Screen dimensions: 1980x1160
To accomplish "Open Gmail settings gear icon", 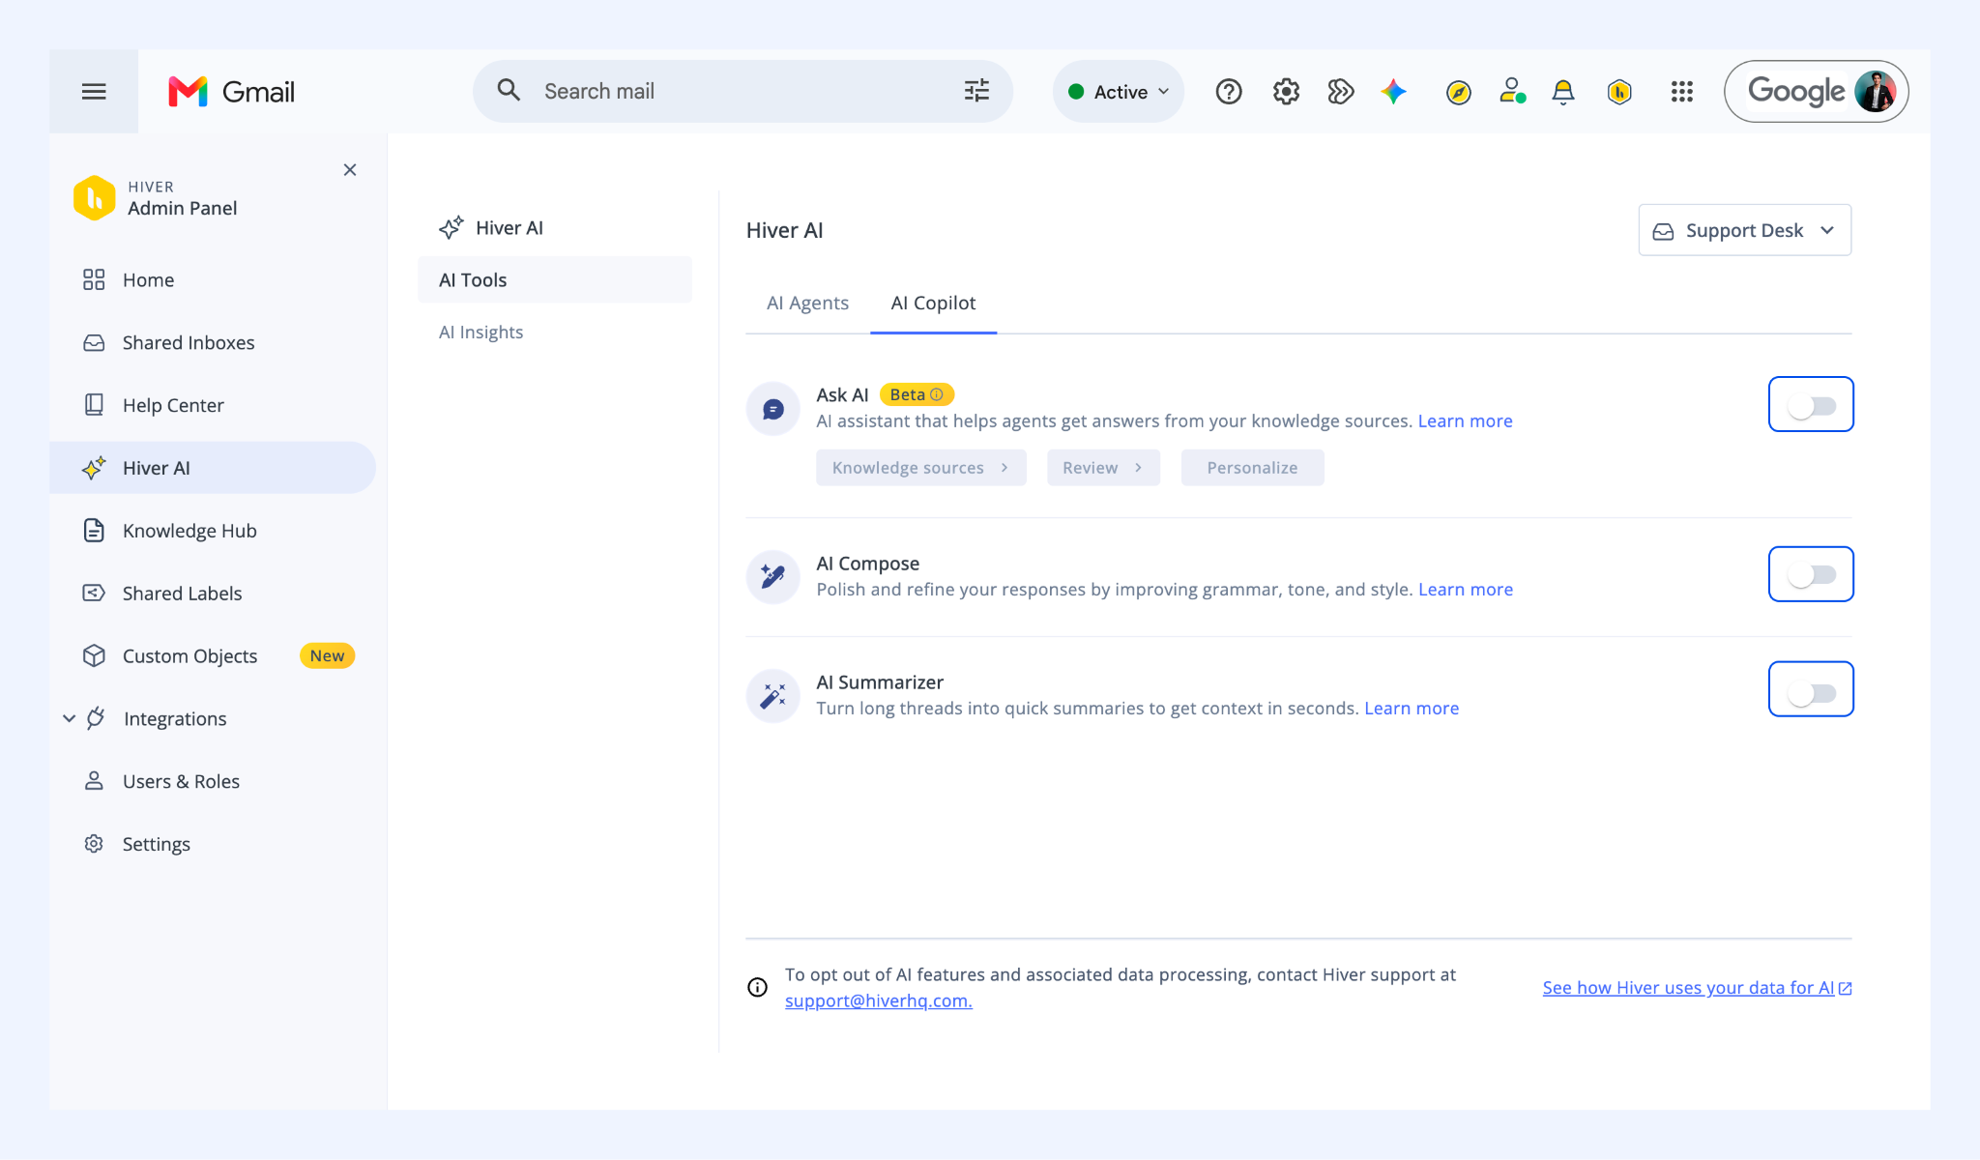I will (x=1286, y=92).
